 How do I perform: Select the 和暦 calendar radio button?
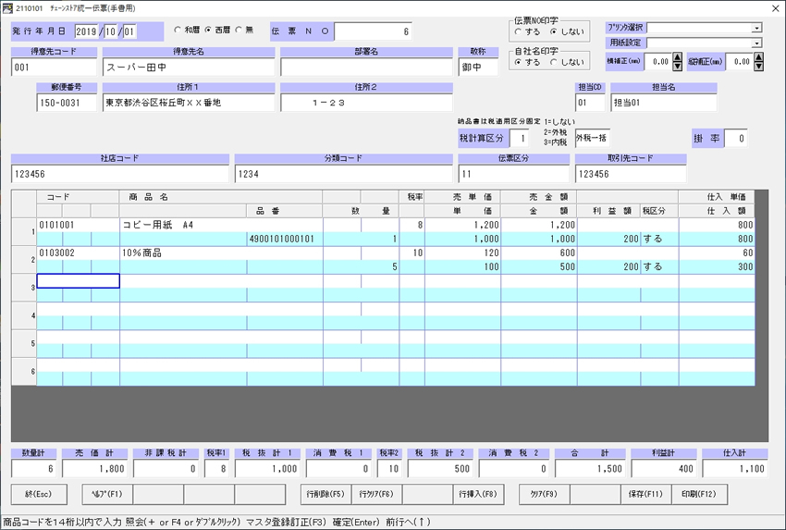[178, 31]
